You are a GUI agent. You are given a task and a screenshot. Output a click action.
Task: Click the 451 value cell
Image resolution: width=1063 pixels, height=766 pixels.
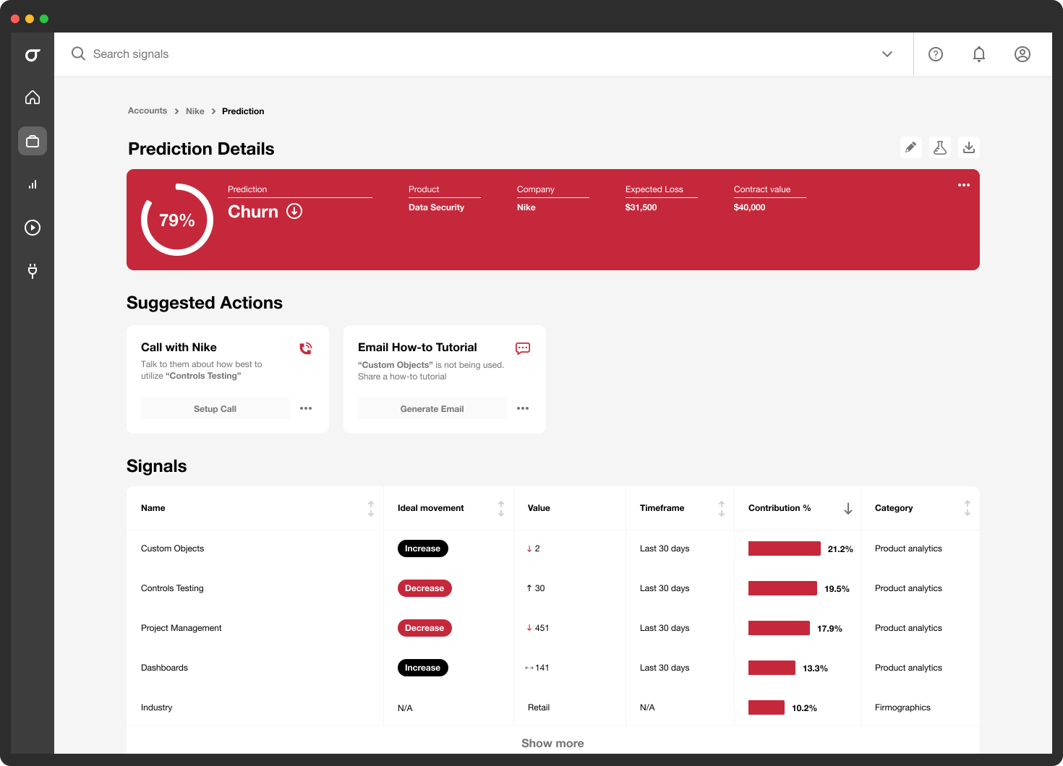[x=538, y=628]
